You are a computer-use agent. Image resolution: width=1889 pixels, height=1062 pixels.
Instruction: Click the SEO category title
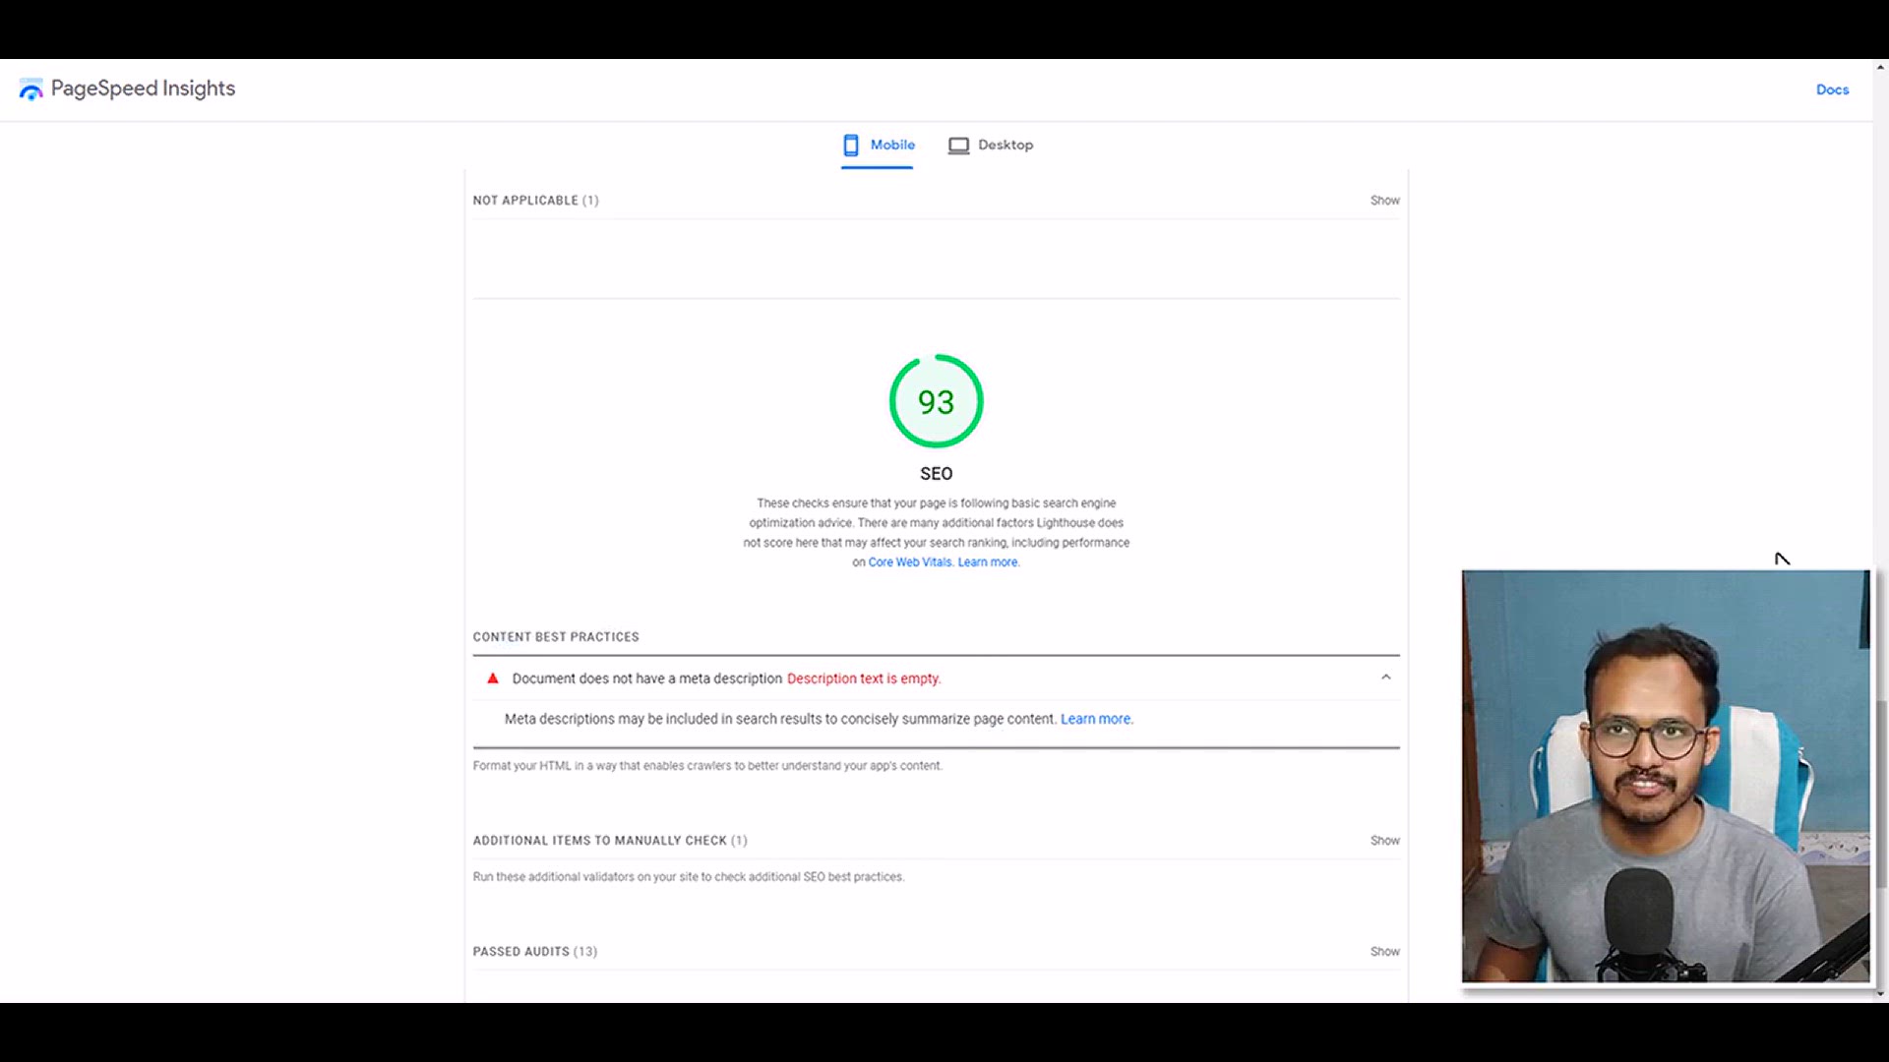click(x=936, y=474)
